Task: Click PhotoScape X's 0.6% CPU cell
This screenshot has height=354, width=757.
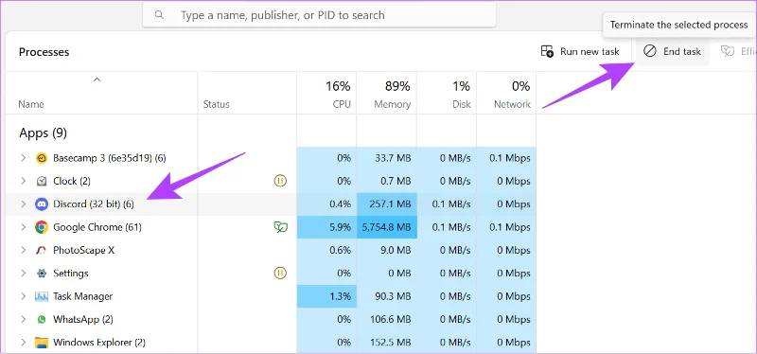Action: (326, 250)
